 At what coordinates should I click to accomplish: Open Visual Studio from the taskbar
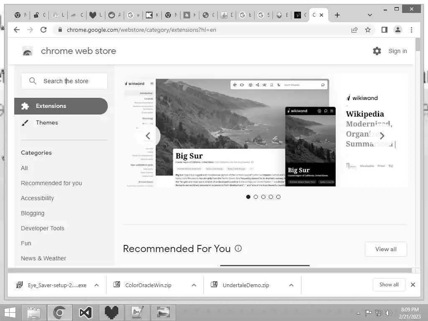85,313
